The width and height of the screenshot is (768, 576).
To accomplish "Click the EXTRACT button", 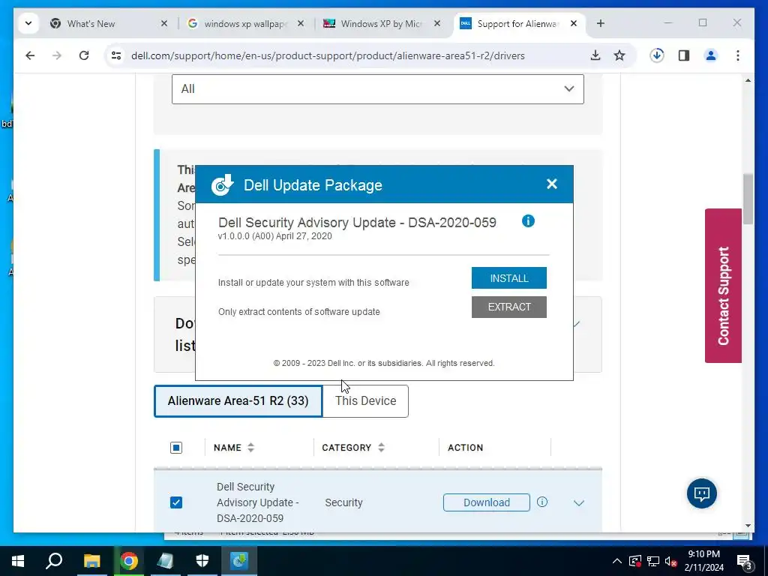I will (509, 307).
